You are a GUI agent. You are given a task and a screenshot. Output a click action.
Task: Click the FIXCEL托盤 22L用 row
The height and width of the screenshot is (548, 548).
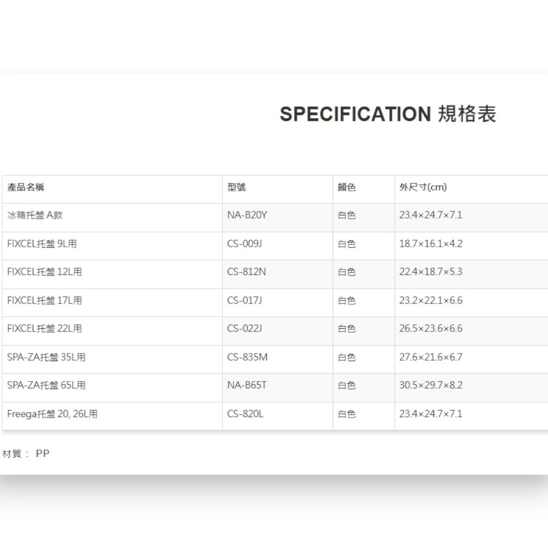click(44, 329)
